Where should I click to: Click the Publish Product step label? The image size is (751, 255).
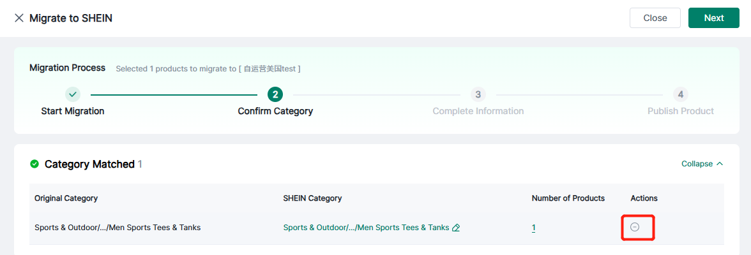tap(681, 111)
